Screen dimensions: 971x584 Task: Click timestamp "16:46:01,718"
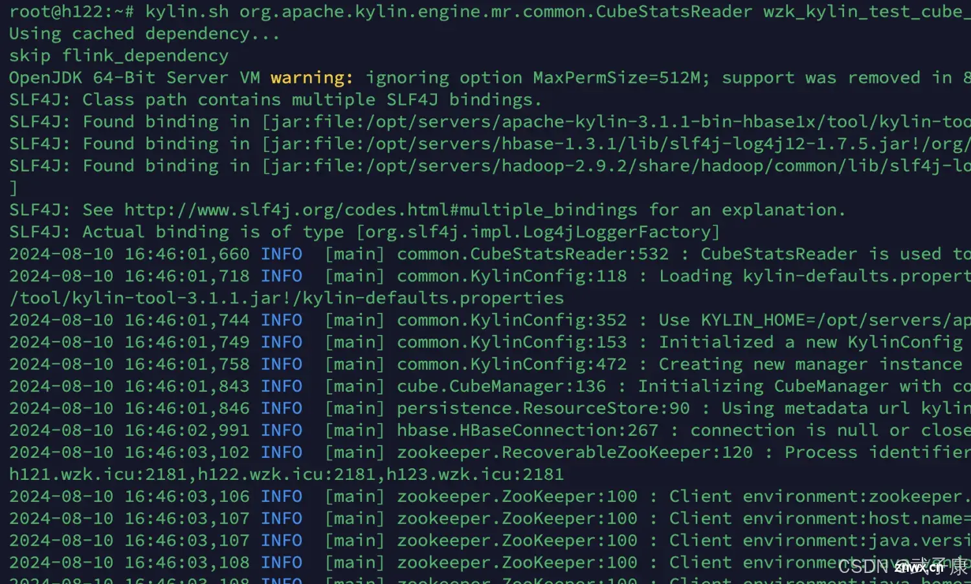click(186, 276)
